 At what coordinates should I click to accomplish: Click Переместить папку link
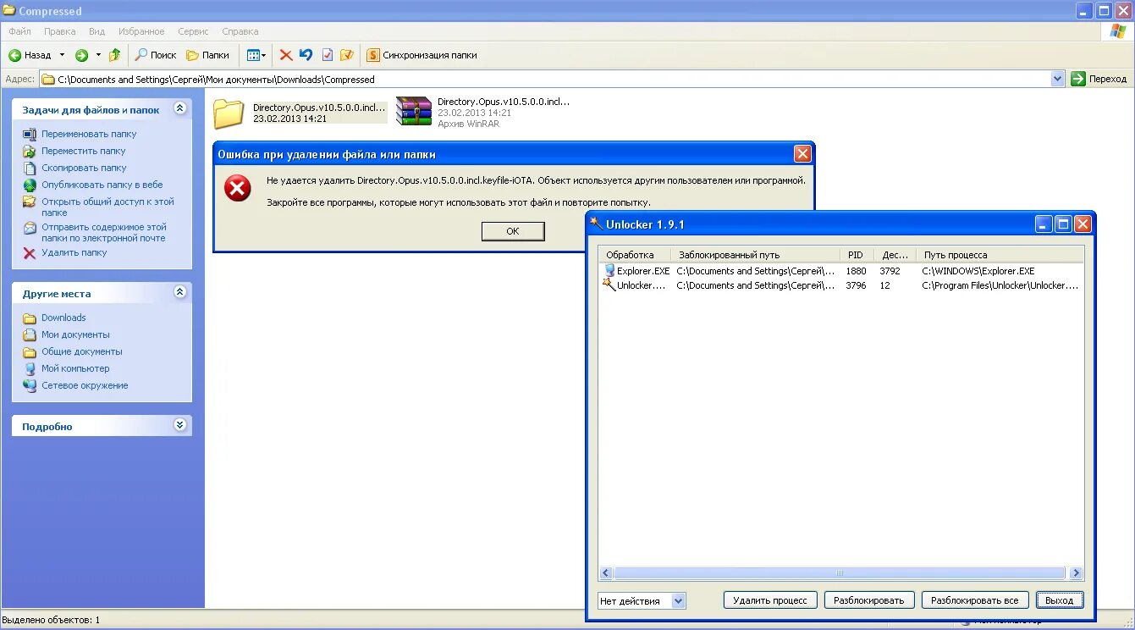coord(84,151)
